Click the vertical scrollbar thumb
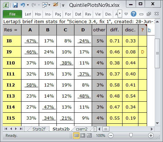The image size is (163, 142). (x=157, y=53)
